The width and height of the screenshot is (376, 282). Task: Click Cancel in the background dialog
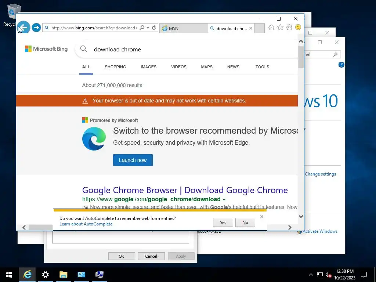pos(151,256)
